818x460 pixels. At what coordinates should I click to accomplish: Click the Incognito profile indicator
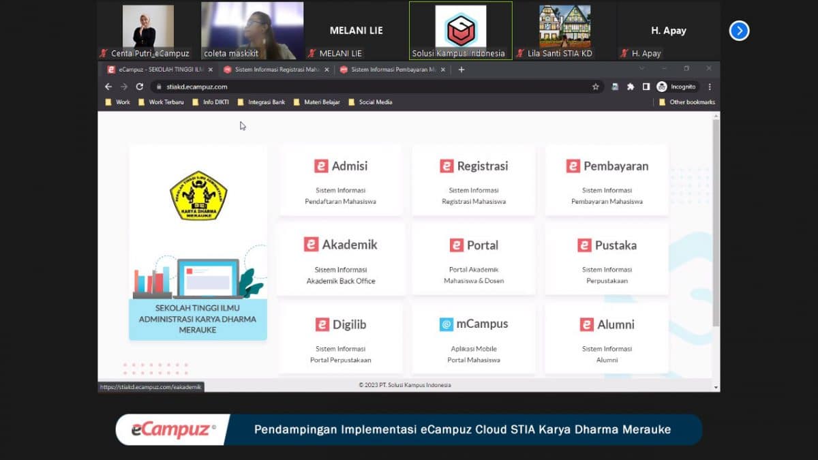(676, 87)
